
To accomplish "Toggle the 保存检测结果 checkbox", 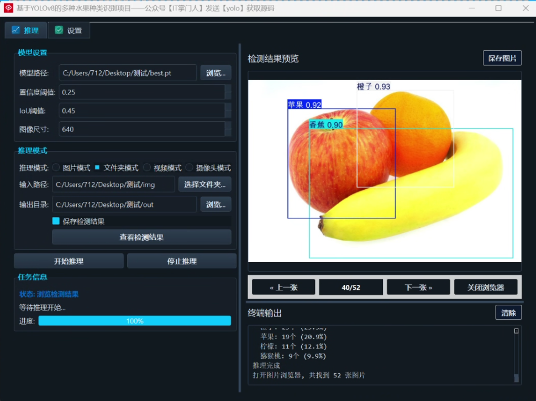I will pos(56,221).
